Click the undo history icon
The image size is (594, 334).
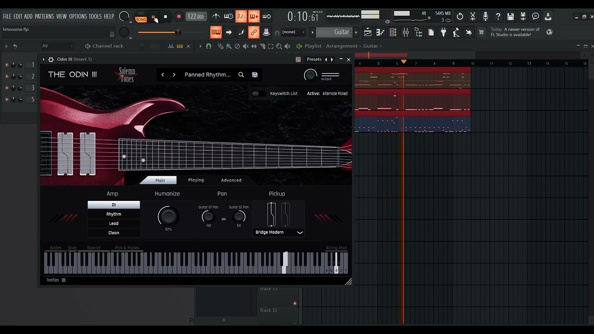(x=460, y=16)
